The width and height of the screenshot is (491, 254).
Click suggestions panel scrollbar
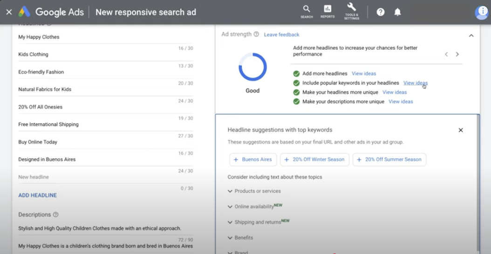click(478, 184)
